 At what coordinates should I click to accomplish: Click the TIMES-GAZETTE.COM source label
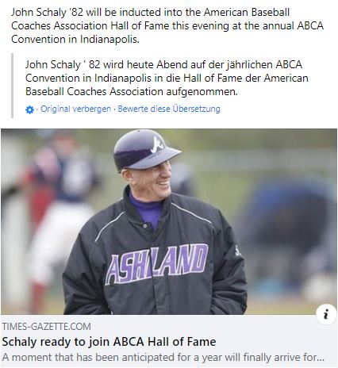pyautogui.click(x=47, y=327)
